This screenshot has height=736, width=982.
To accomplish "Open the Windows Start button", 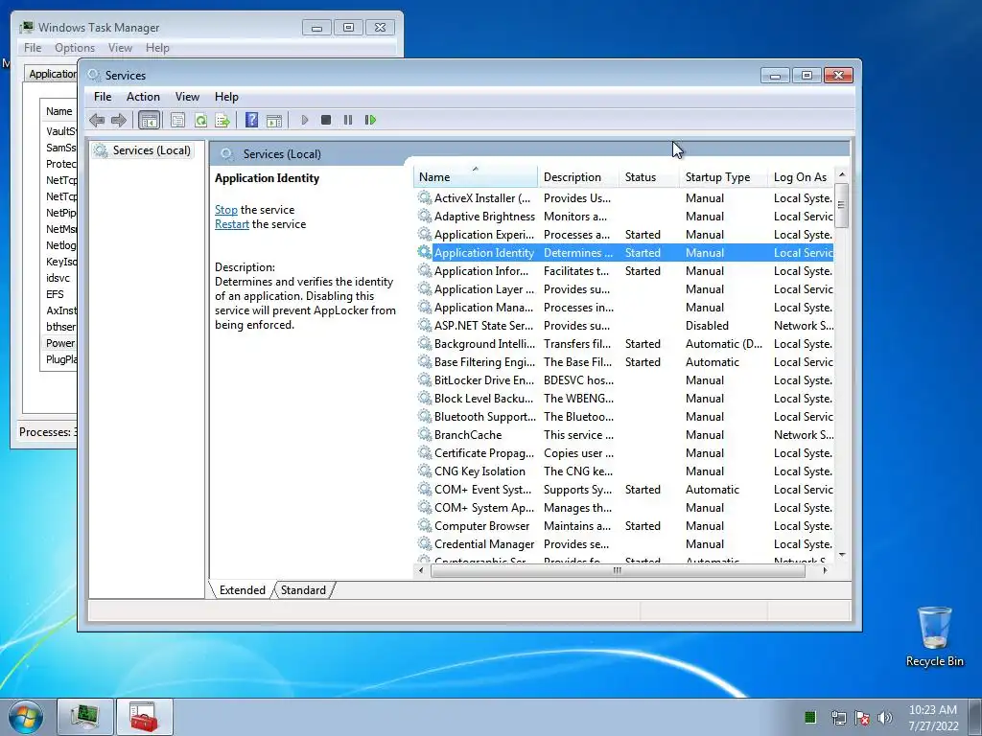I will [26, 717].
